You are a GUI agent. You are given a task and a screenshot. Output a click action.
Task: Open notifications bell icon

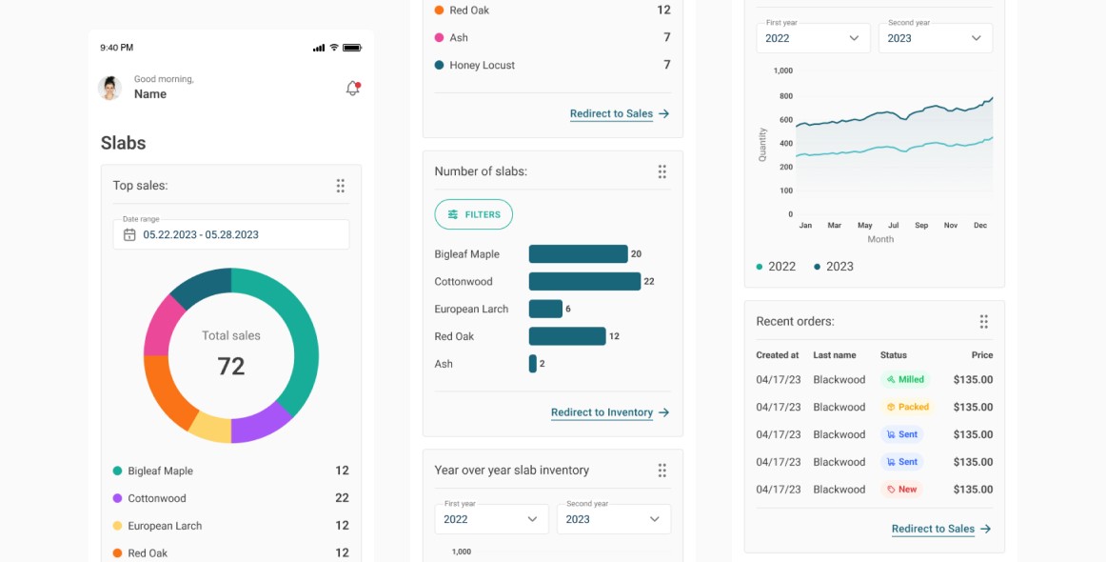353,89
